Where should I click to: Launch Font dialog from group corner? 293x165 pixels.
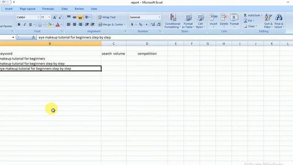pos(61,31)
